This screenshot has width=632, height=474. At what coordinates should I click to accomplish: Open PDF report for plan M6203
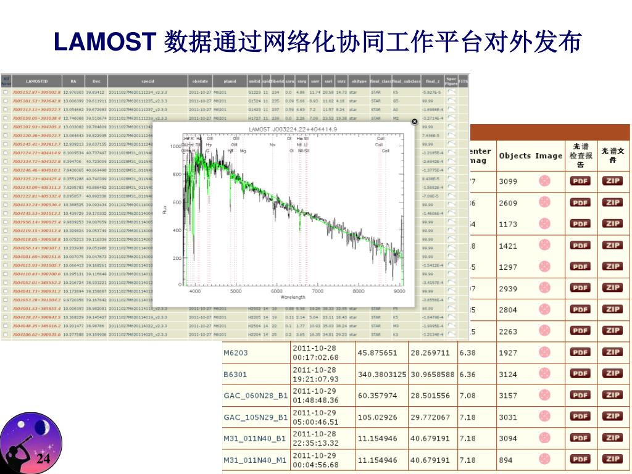point(580,352)
